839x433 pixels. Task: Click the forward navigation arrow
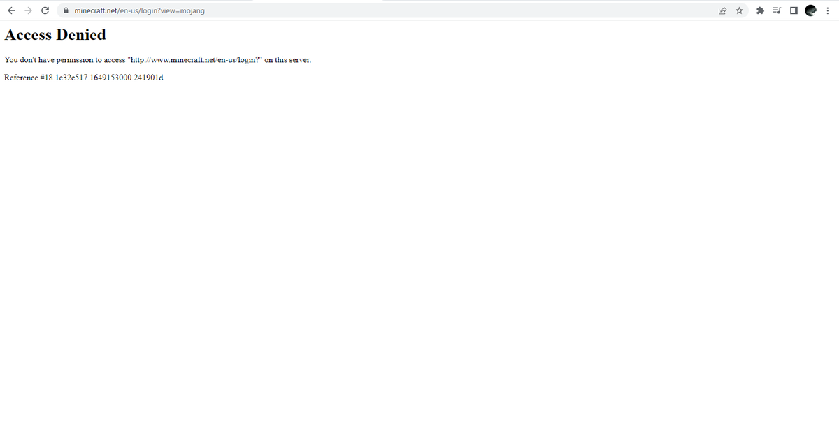coord(27,10)
